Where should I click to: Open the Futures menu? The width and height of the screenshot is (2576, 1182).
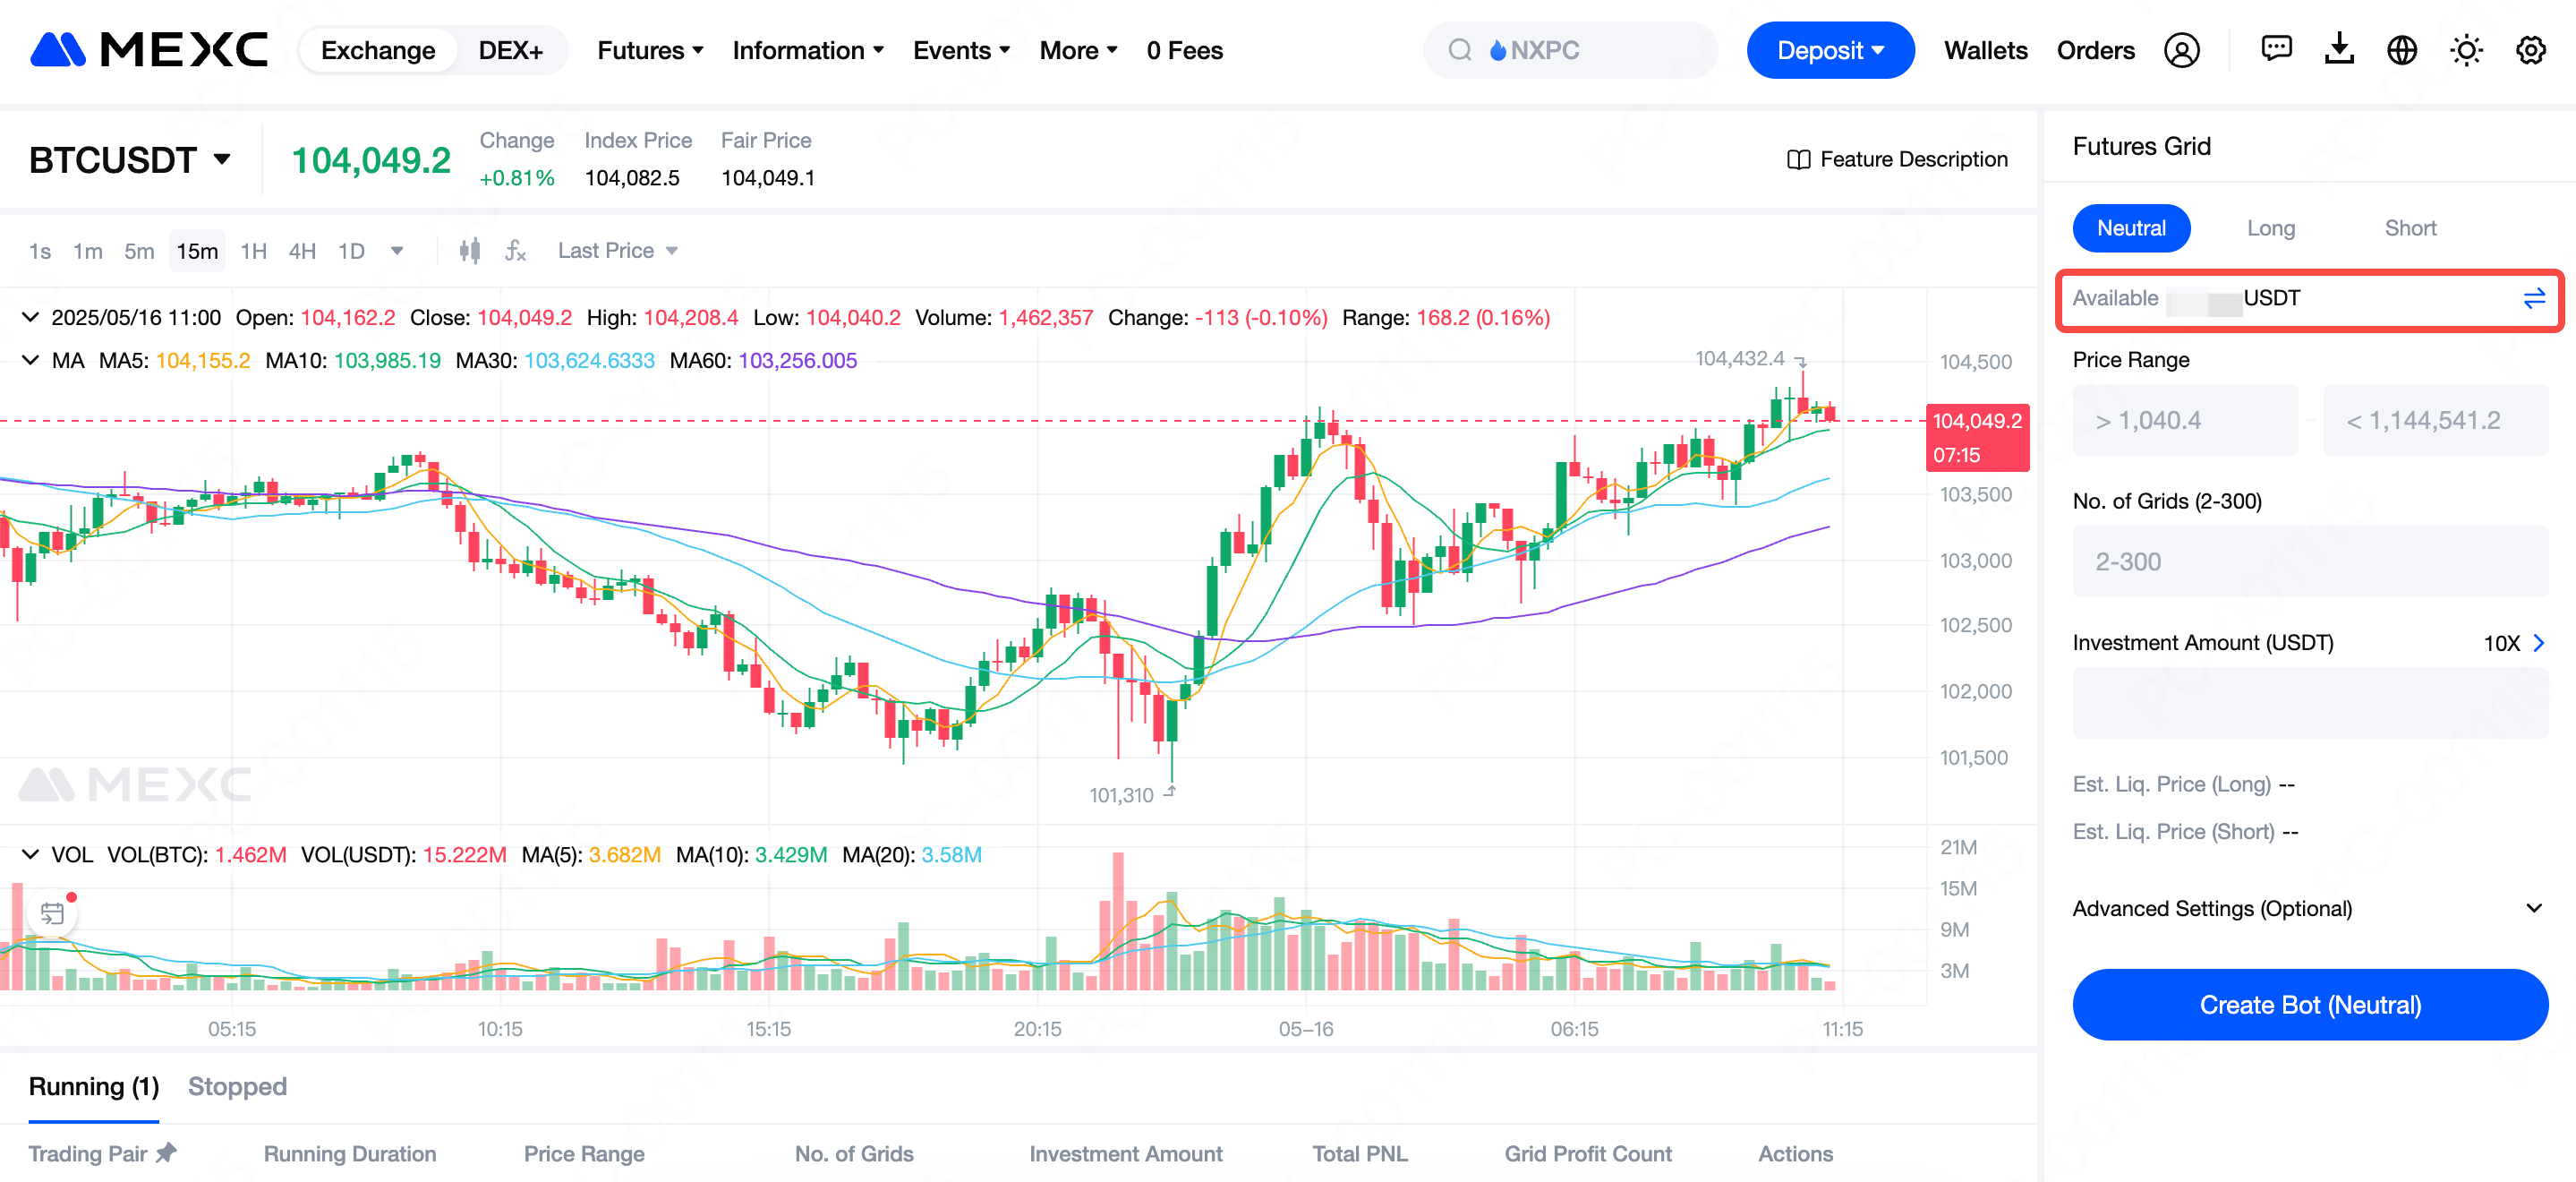click(x=650, y=50)
